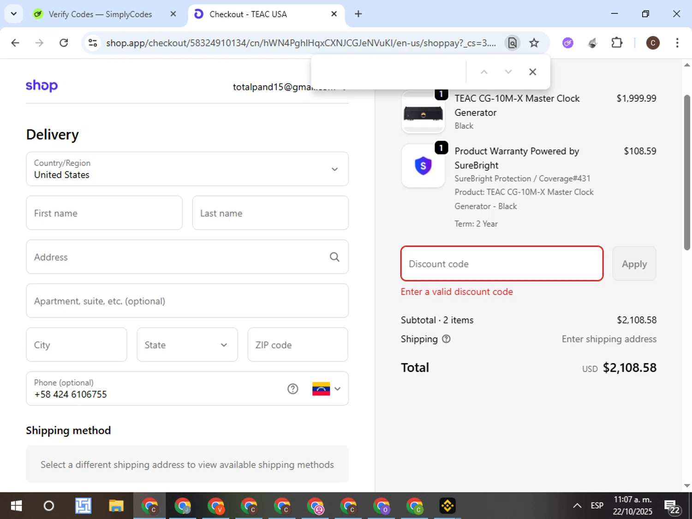
Task: Click the First name field
Action: 104,213
